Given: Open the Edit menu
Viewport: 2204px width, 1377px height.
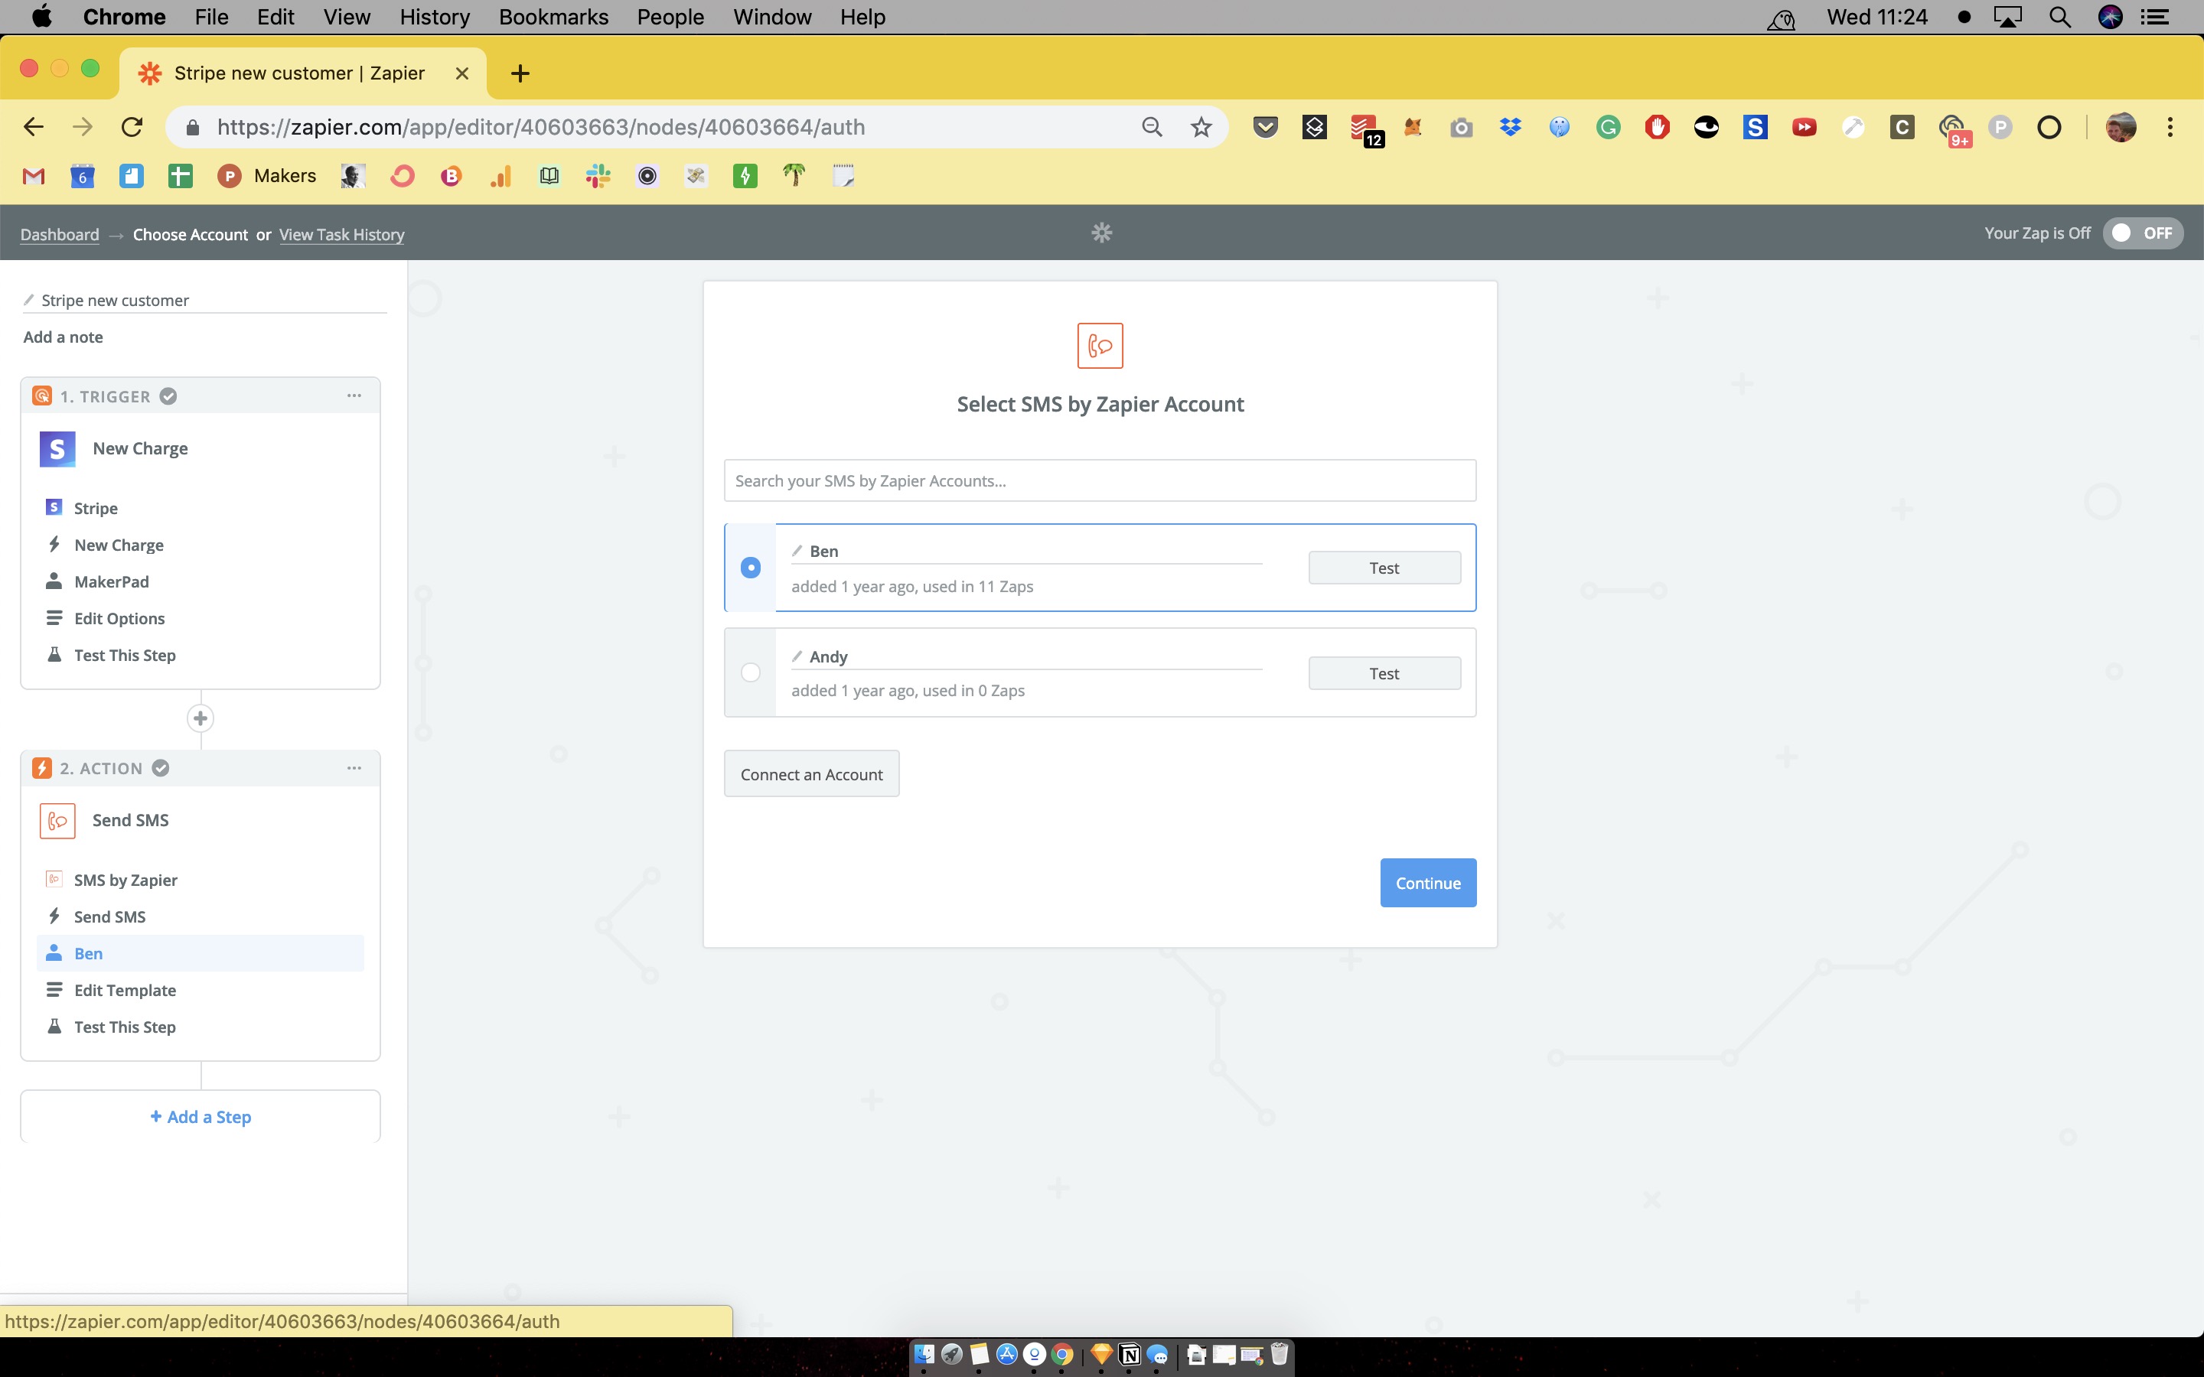Looking at the screenshot, I should 275,16.
